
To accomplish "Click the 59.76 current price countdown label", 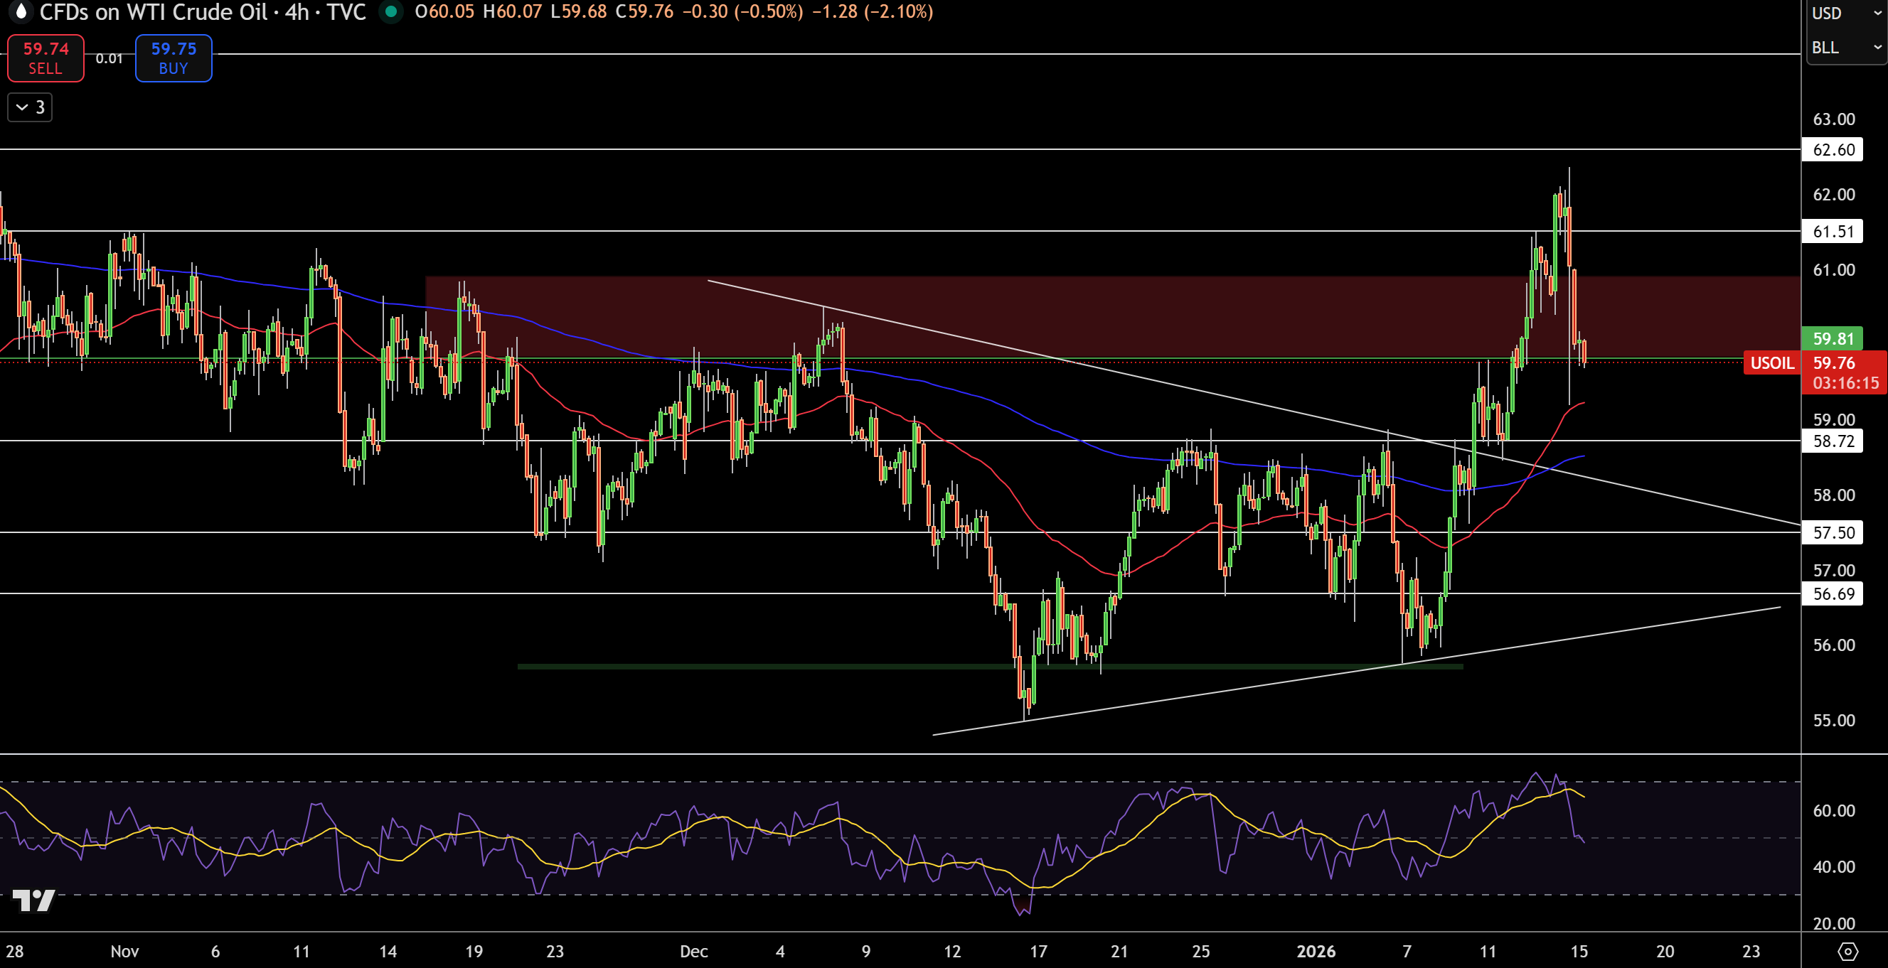I will pyautogui.click(x=1844, y=372).
